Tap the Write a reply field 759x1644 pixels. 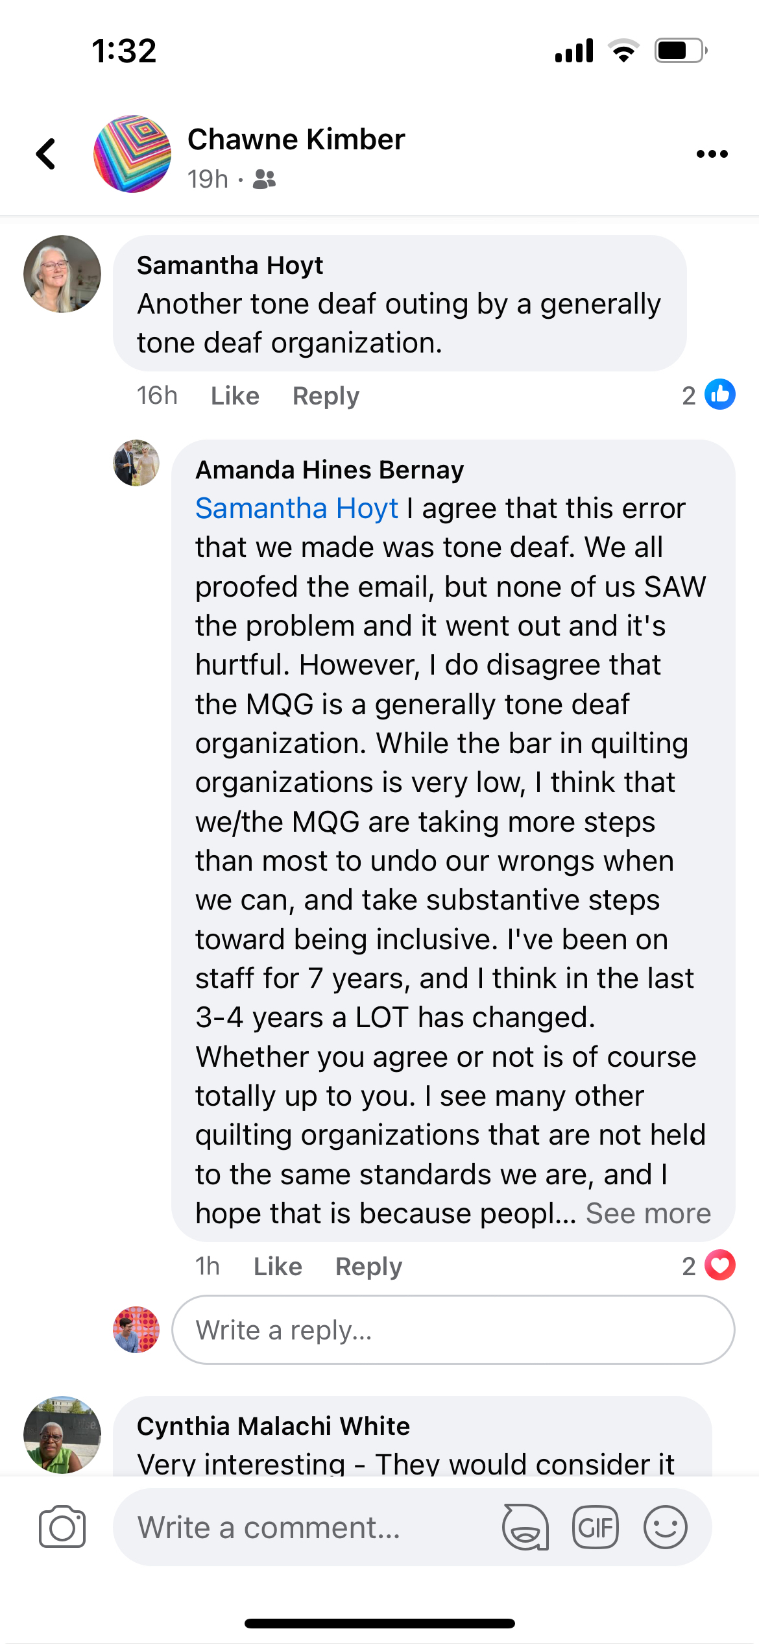pos(453,1330)
